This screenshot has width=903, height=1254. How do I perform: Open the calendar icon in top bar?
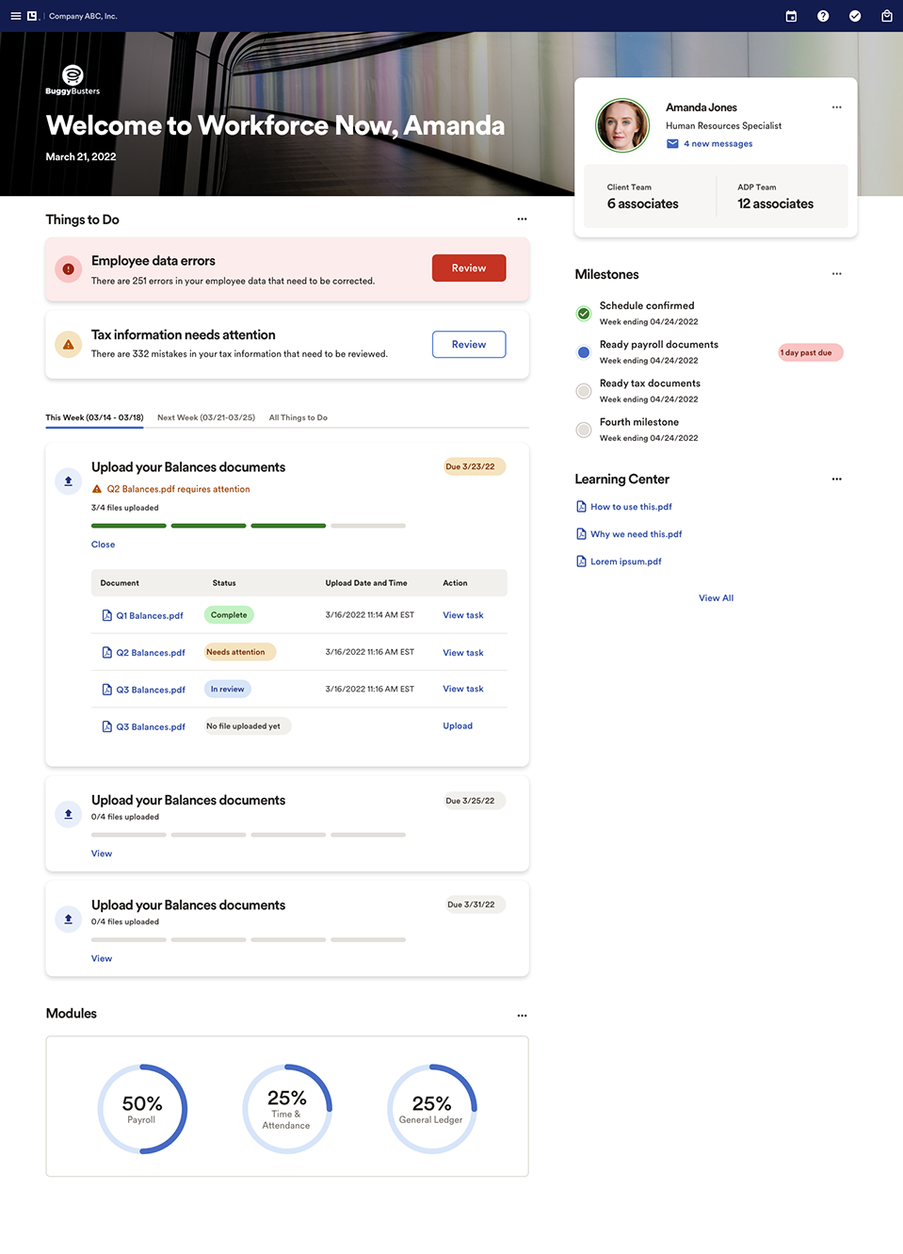click(x=791, y=16)
